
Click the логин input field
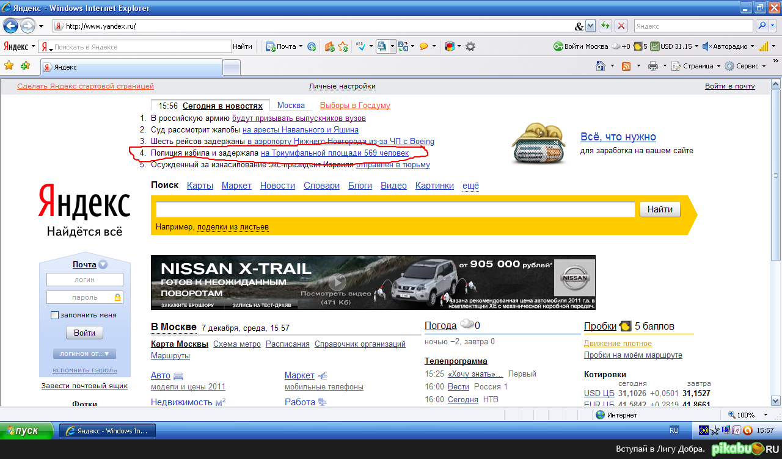point(85,280)
